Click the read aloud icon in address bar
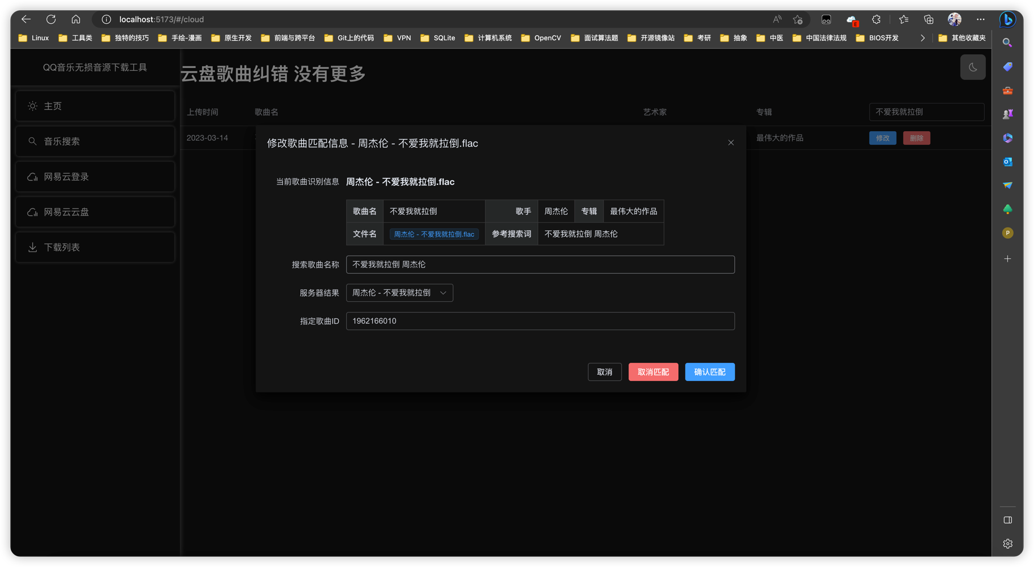Viewport: 1034px width, 567px height. 777,19
